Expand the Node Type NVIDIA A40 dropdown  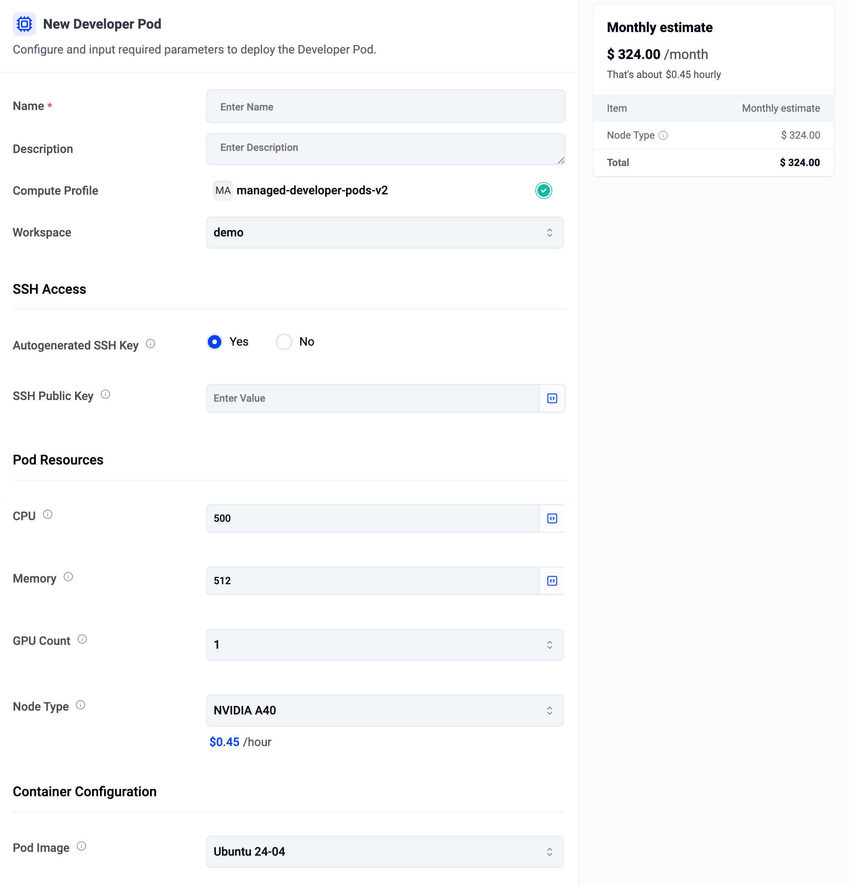(x=385, y=711)
